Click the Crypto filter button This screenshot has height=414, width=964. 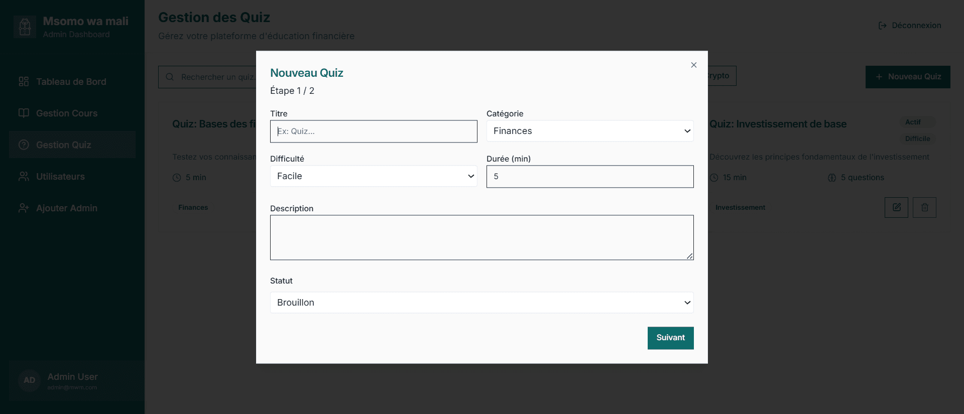[721, 76]
